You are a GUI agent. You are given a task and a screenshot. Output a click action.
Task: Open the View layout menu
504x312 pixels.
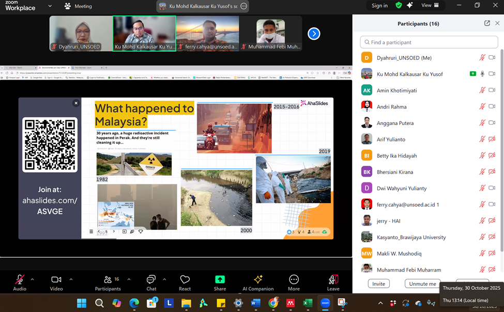430,6
